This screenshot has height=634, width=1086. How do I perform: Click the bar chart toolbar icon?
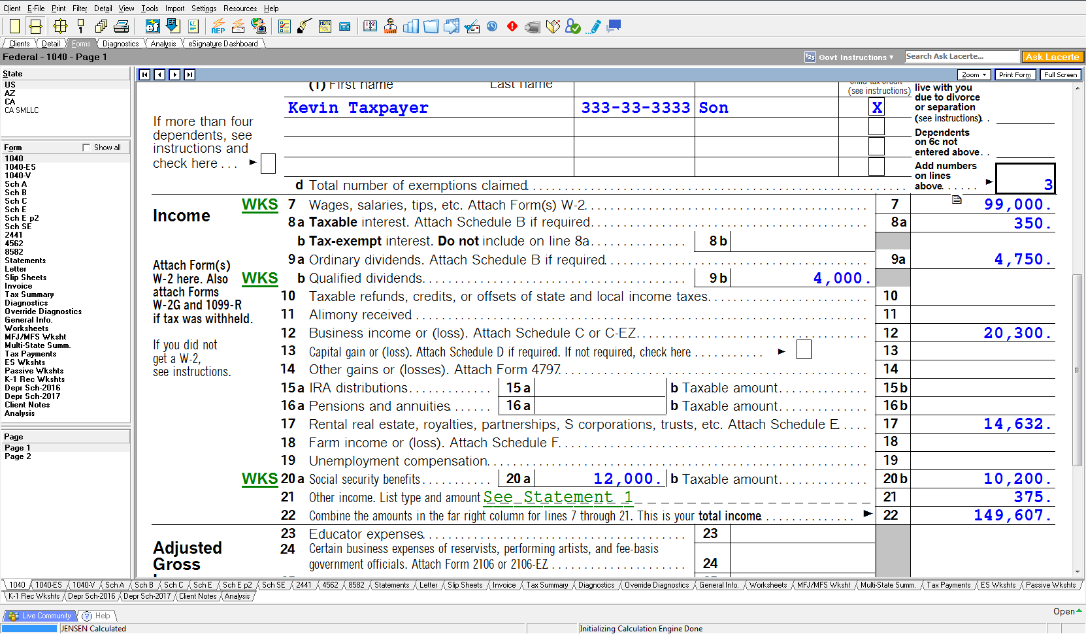pyautogui.click(x=411, y=26)
